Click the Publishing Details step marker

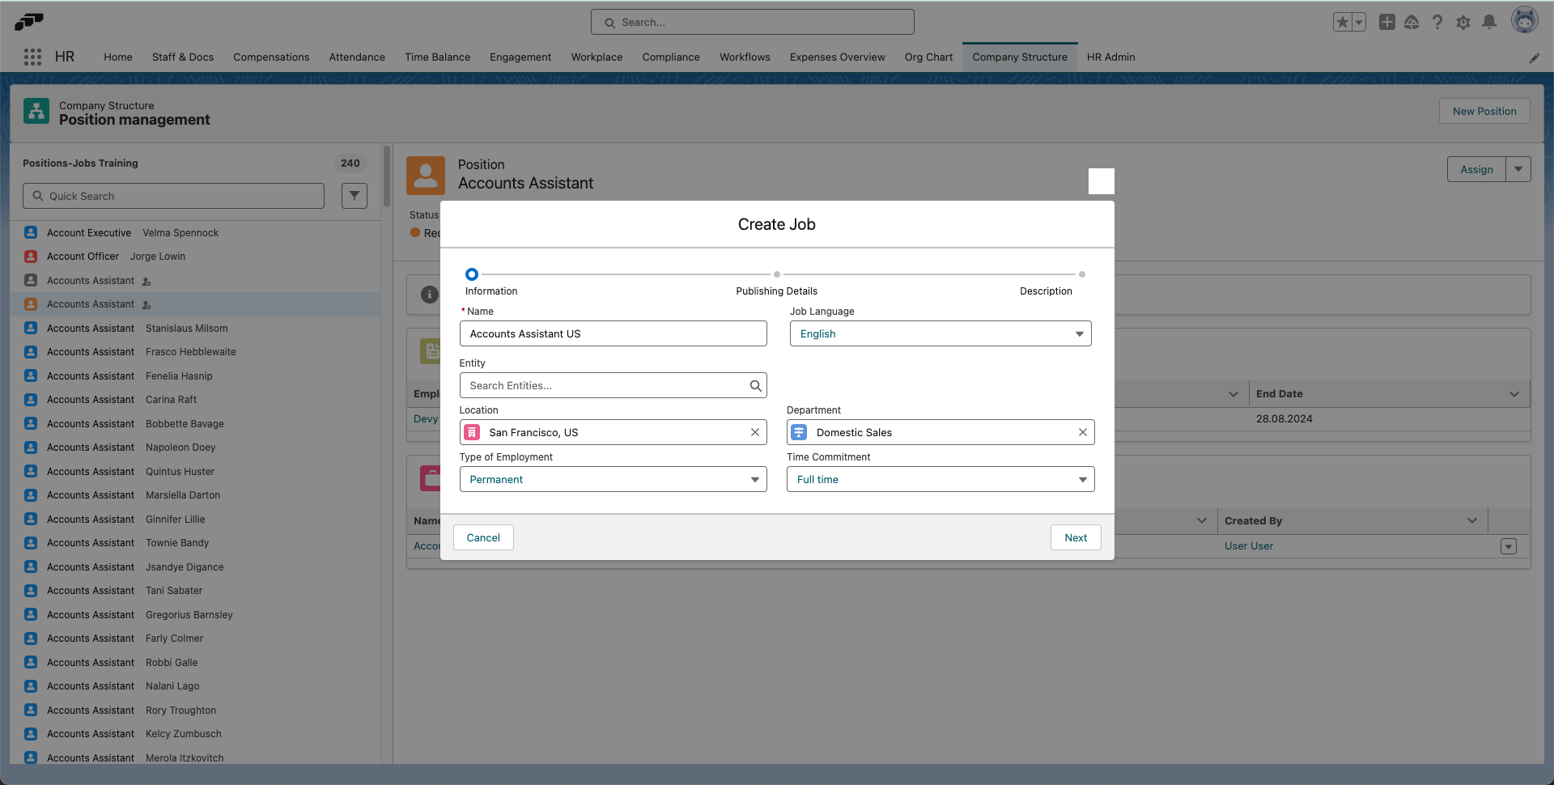[776, 274]
